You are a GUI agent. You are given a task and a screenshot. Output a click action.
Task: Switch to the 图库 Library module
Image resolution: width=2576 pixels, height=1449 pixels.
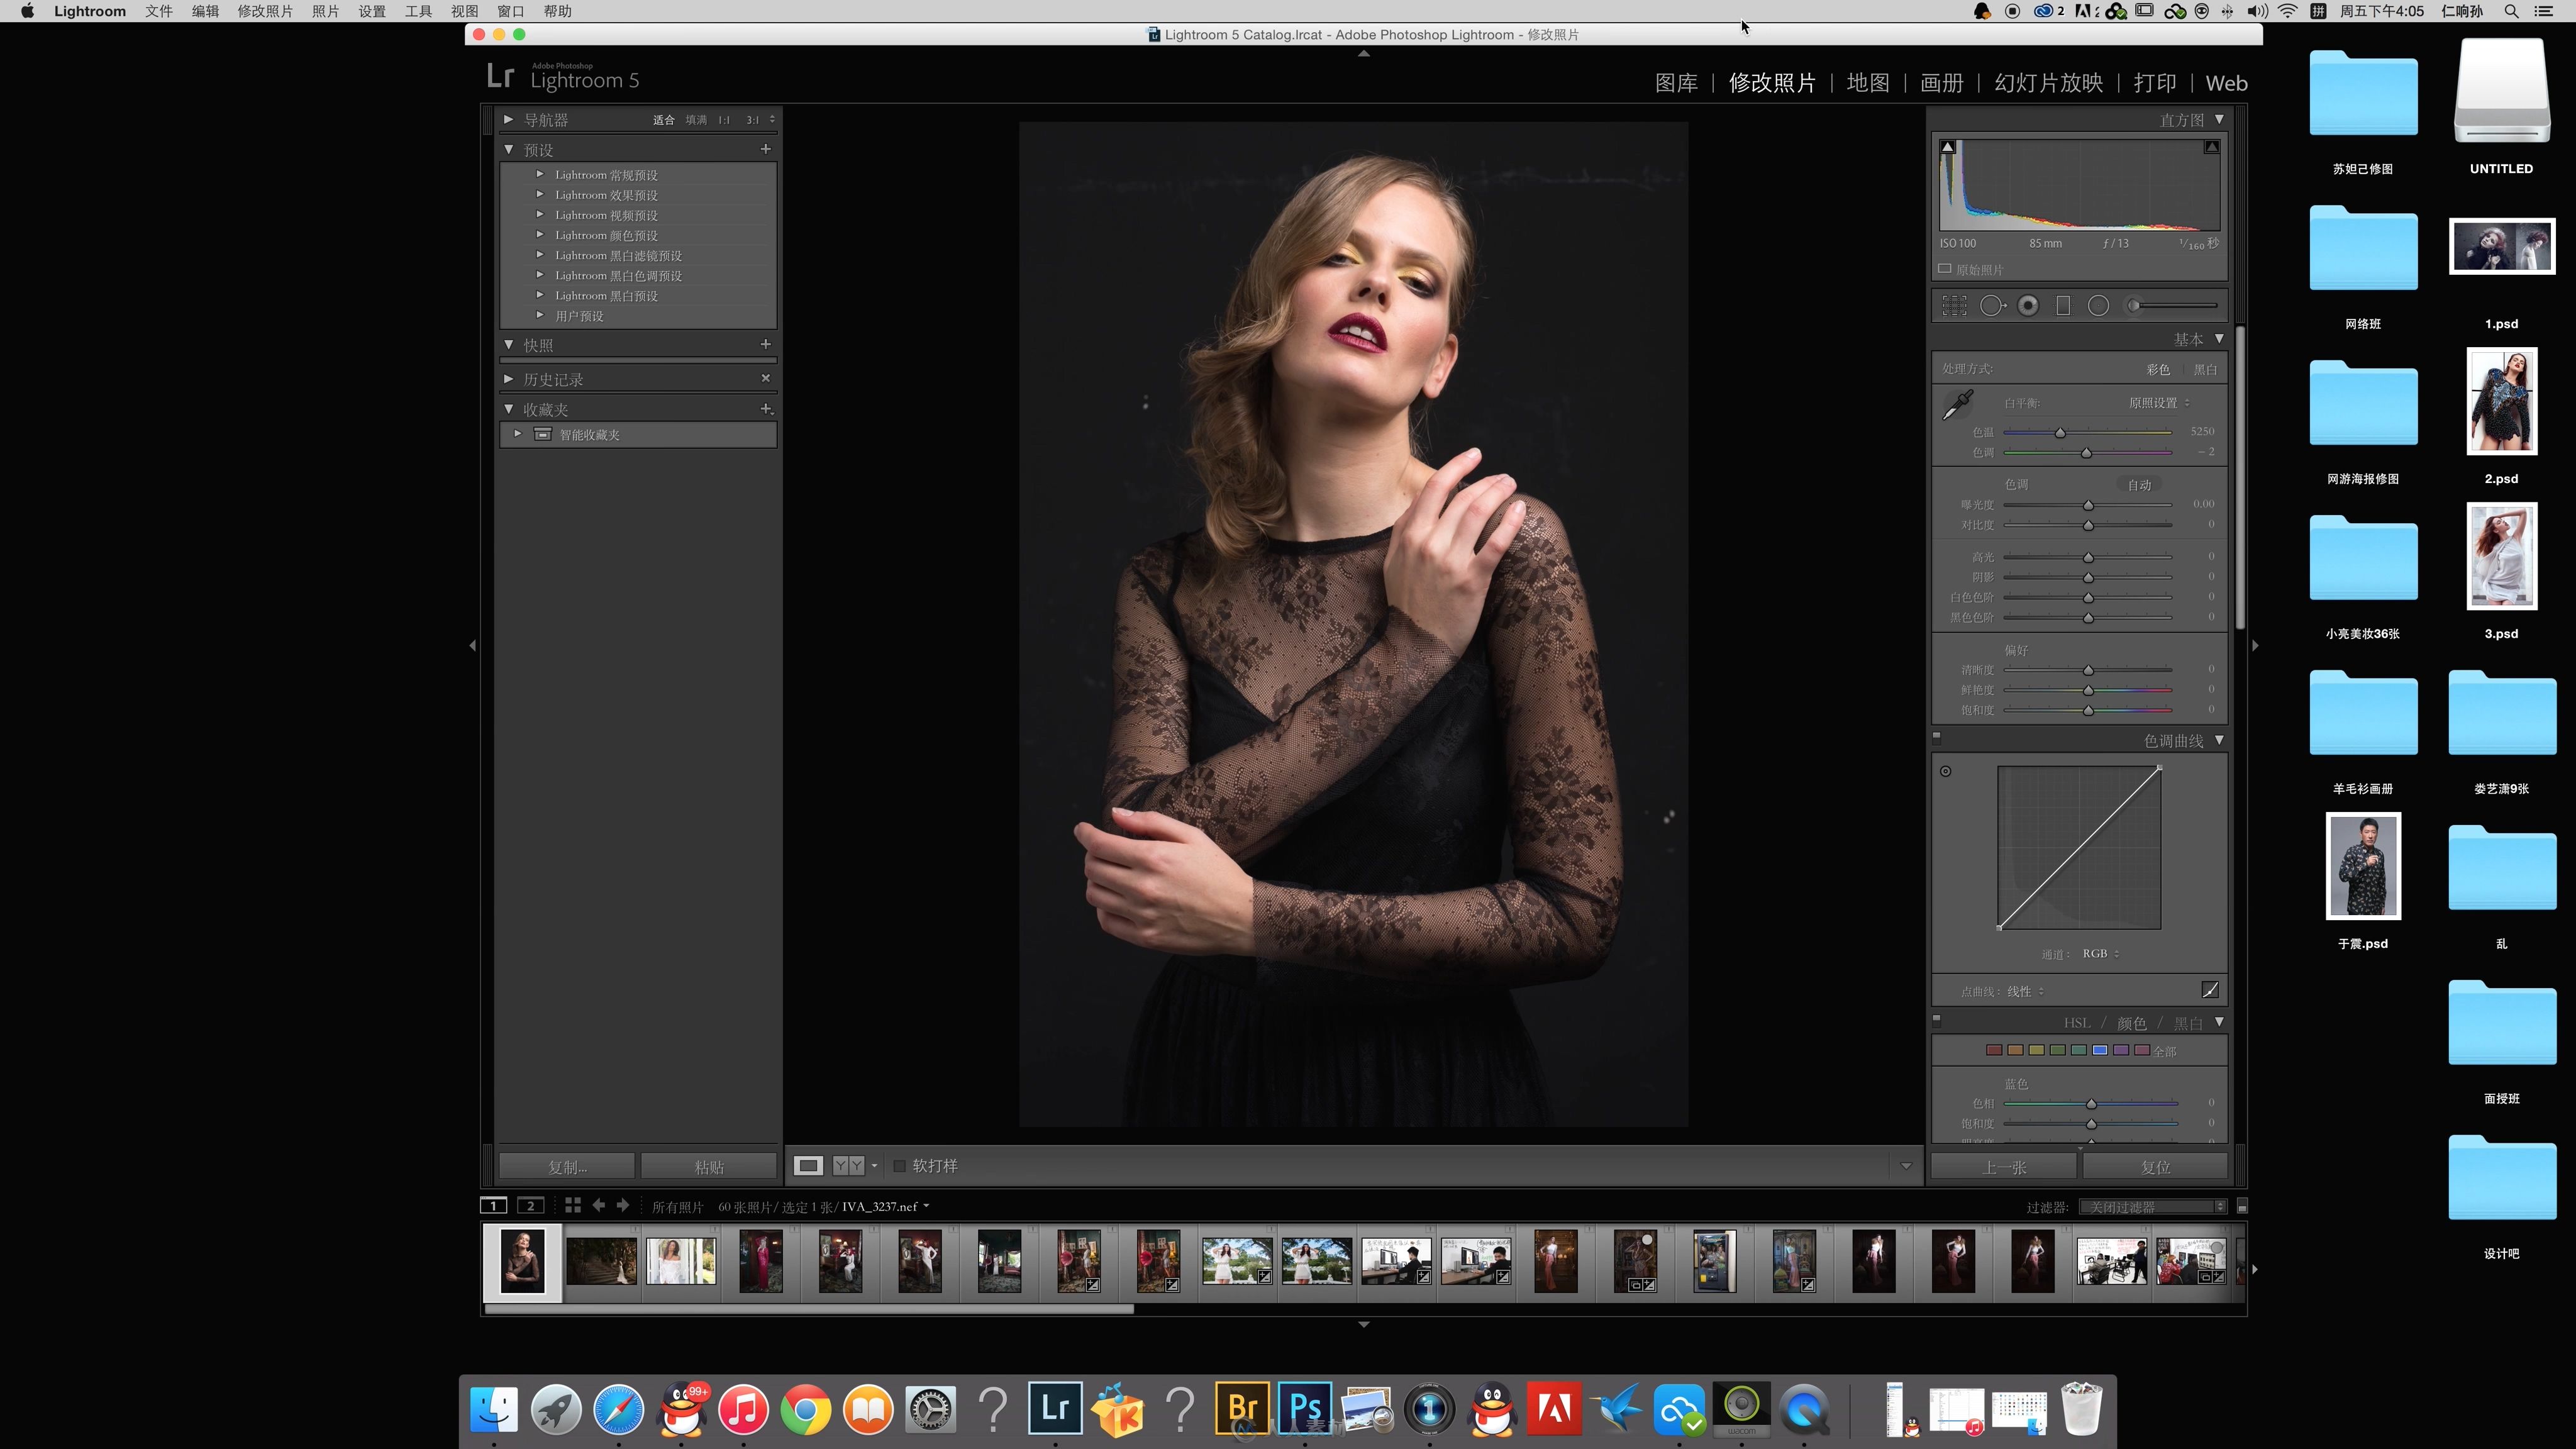click(x=1676, y=83)
